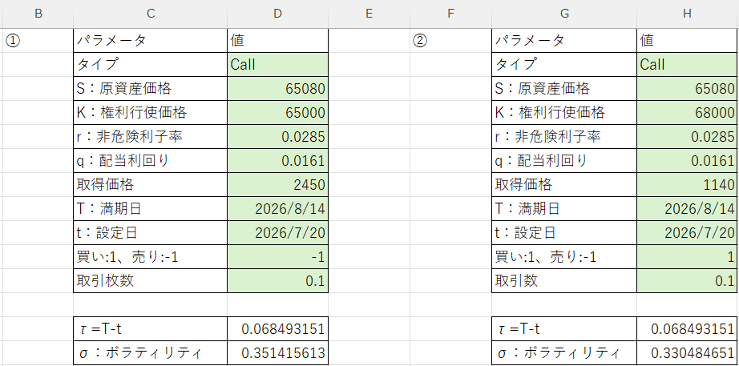Viewport: 739px width, 366px height.
Task: Click first table's maturity date 2026/8/14
Action: [x=277, y=209]
